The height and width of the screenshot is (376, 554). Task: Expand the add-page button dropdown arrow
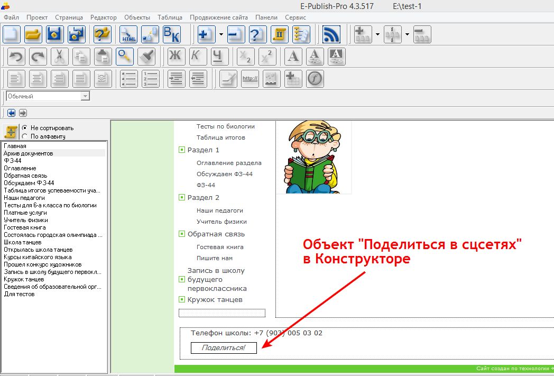tap(221, 34)
